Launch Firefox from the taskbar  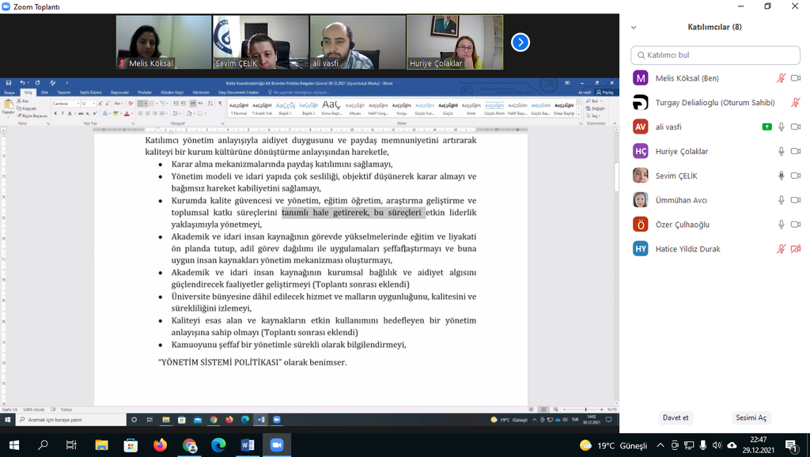161,445
